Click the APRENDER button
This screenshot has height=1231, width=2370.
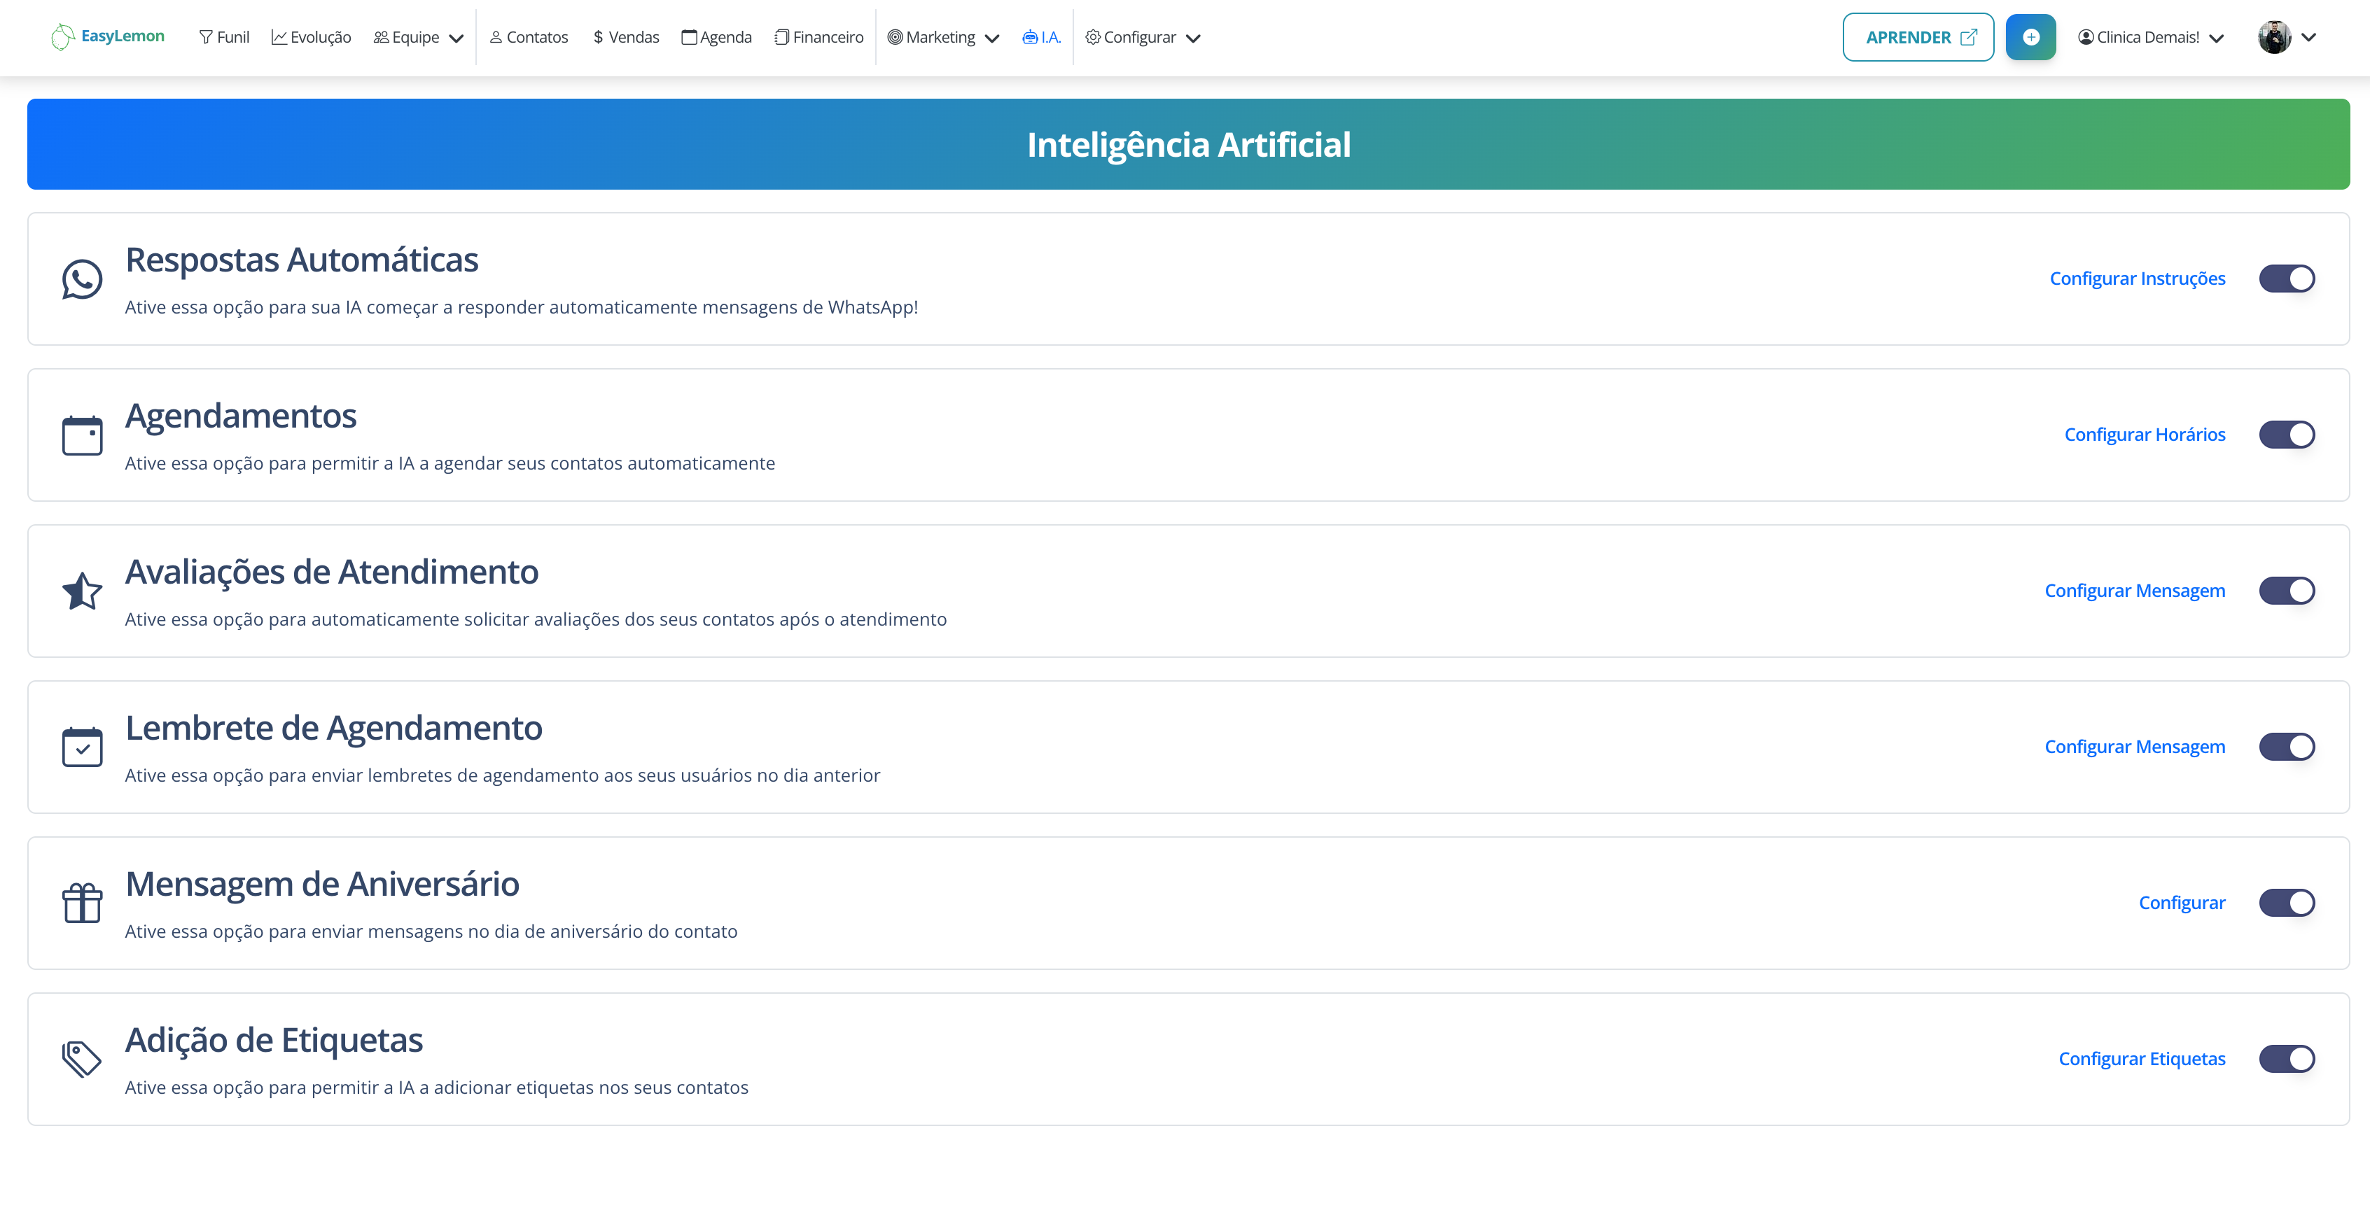[x=1917, y=38]
